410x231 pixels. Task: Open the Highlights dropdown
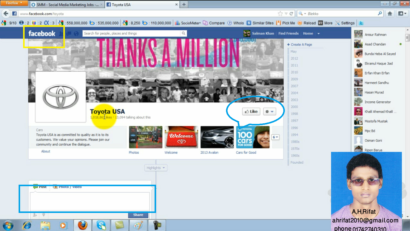coord(155,168)
